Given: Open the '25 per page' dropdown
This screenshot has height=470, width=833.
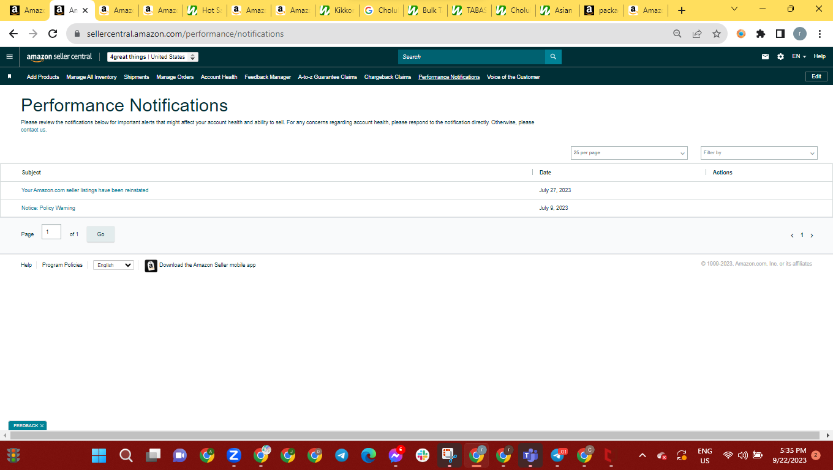Looking at the screenshot, I should (629, 153).
